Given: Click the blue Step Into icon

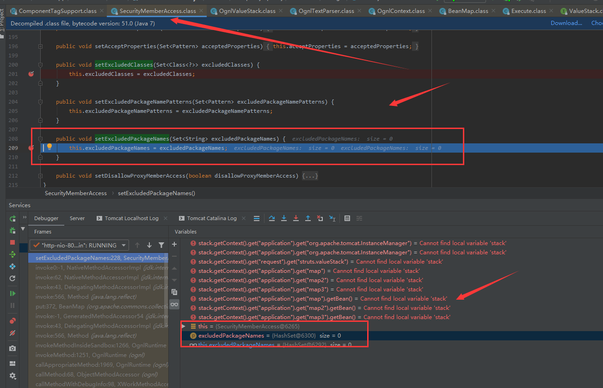Looking at the screenshot, I should [x=284, y=218].
